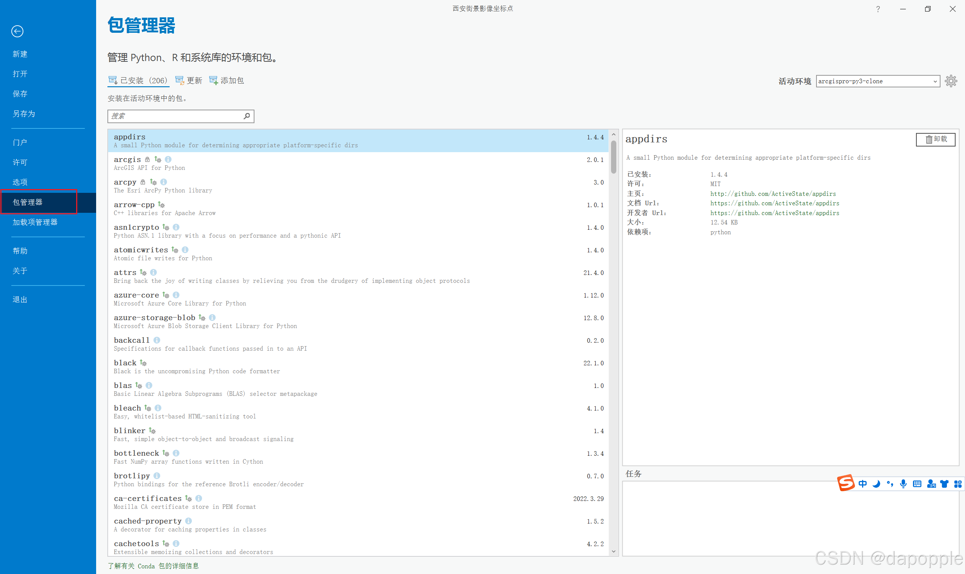
Task: Click backcall info icon
Action: (x=156, y=340)
